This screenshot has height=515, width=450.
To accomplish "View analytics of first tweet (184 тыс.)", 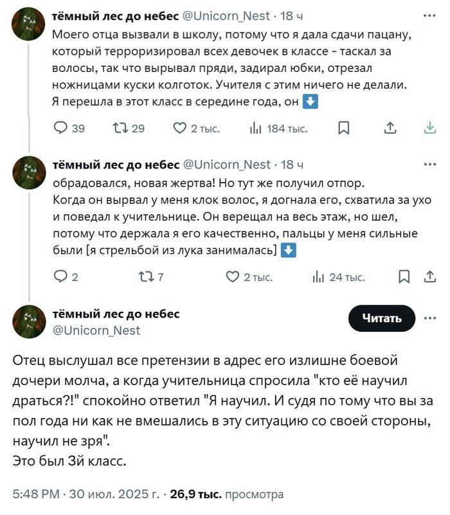I will click(x=255, y=129).
